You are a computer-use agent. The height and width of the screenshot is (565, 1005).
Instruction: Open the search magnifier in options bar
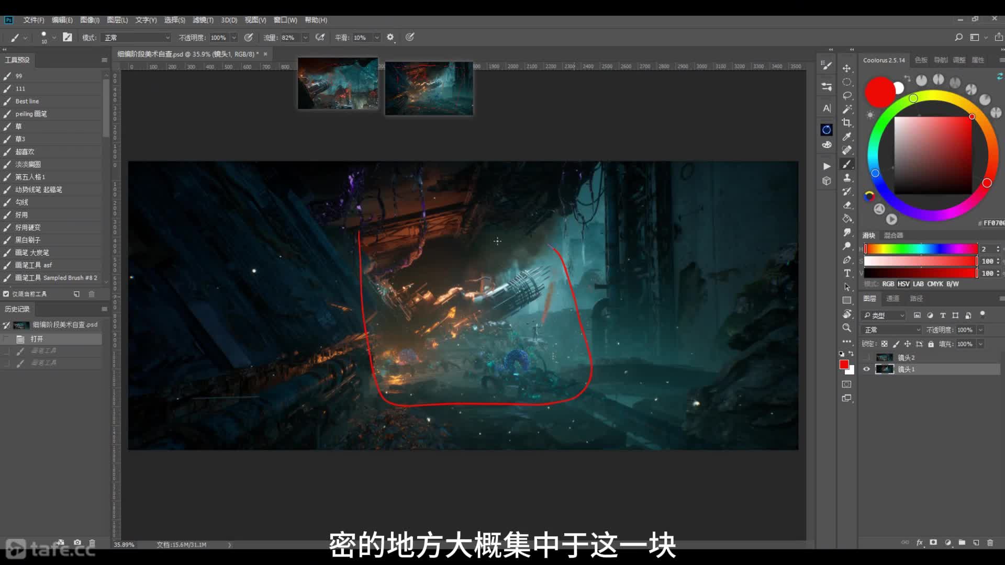[958, 37]
